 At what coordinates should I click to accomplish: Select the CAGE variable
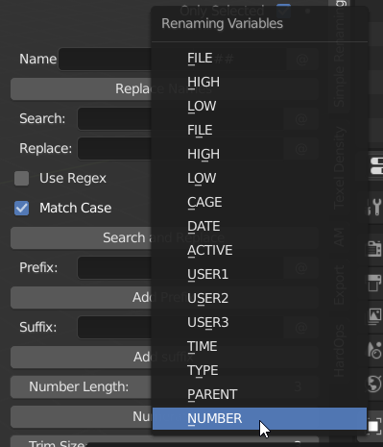259,202
